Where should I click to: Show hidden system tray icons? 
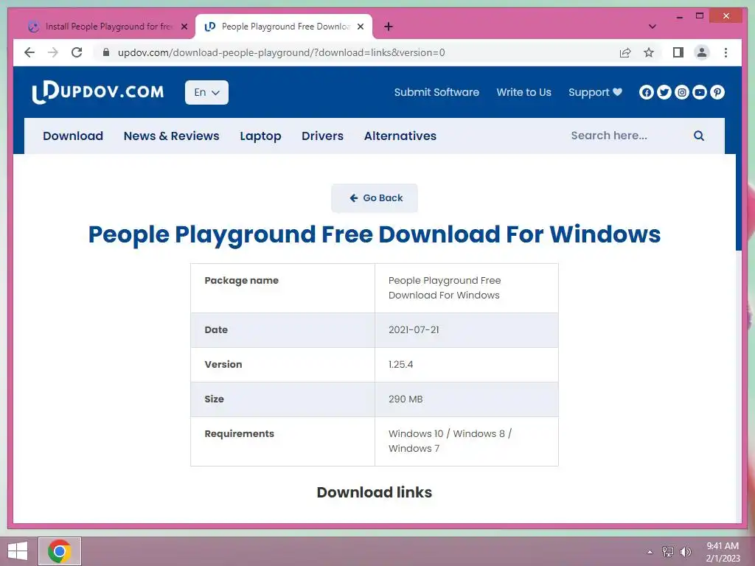650,552
